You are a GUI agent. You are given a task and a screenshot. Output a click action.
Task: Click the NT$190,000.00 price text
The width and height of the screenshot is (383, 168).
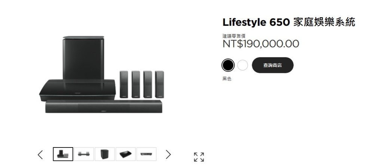pyautogui.click(x=261, y=44)
